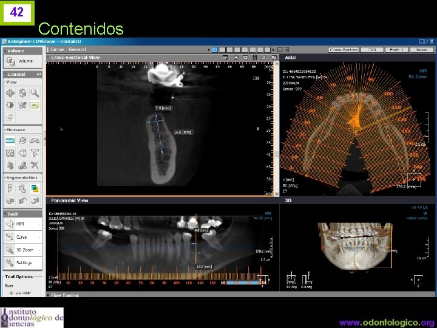The width and height of the screenshot is (437, 328).
Task: Click the 16.9 [mm] measurement label
Action: pyautogui.click(x=183, y=132)
